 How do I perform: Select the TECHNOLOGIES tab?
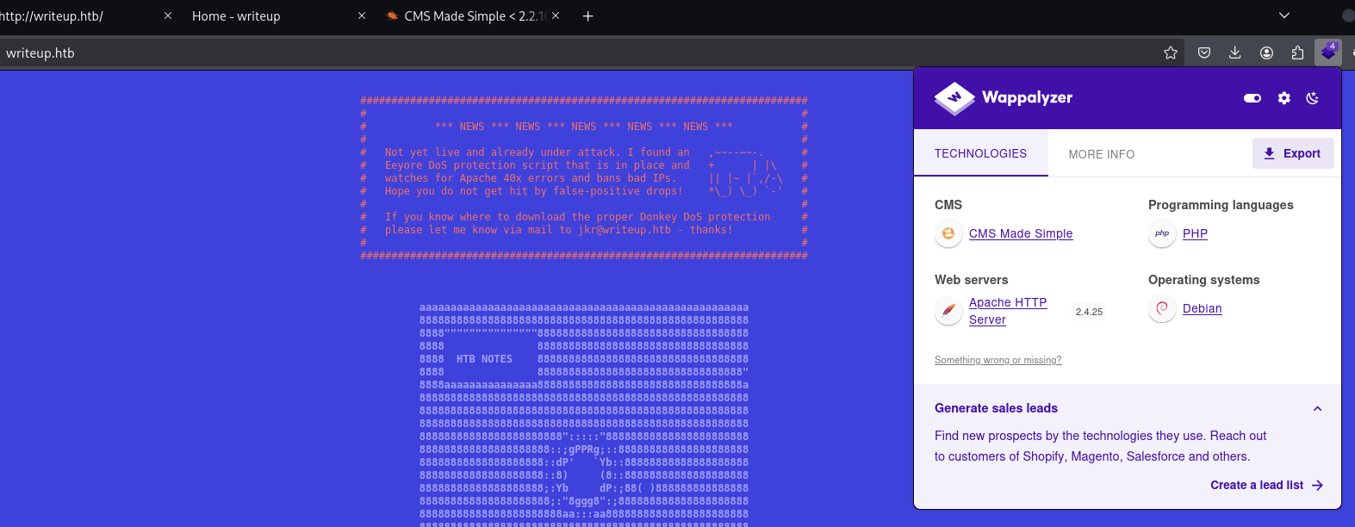(980, 153)
